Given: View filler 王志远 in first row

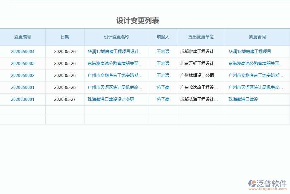Looking at the screenshot, I should point(162,51).
